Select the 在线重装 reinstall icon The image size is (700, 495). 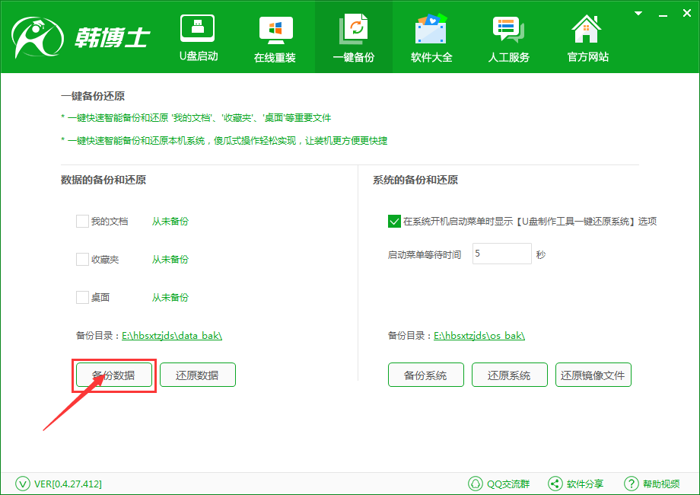[275, 36]
